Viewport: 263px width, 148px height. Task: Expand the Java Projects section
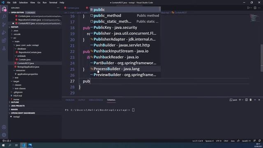(18, 106)
